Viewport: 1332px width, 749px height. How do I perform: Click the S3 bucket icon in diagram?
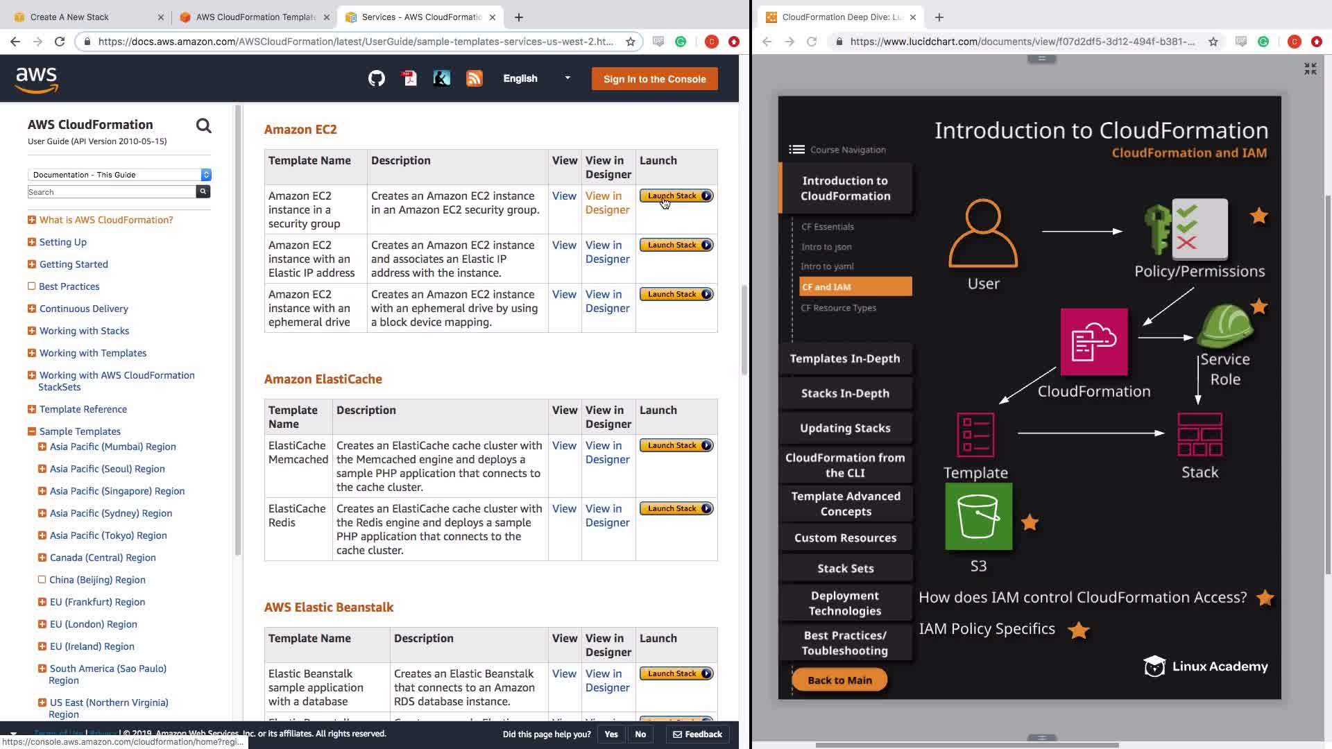tap(978, 517)
